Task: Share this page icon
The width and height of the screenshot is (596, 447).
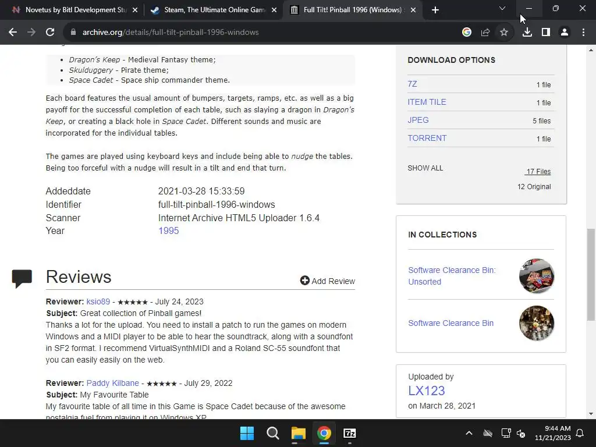Action: pos(485,33)
